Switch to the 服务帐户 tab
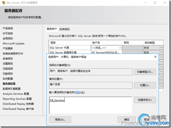The height and width of the screenshot is (128, 171). point(52,29)
